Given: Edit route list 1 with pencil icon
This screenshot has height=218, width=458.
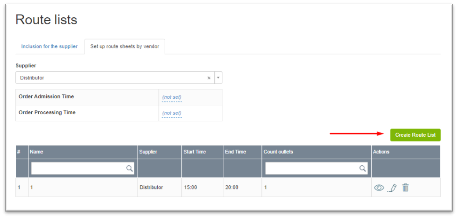Looking at the screenshot, I should tap(392, 188).
